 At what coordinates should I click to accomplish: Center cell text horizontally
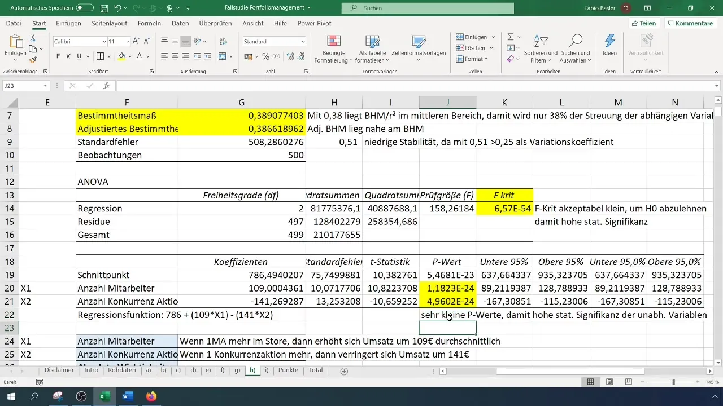coord(175,56)
